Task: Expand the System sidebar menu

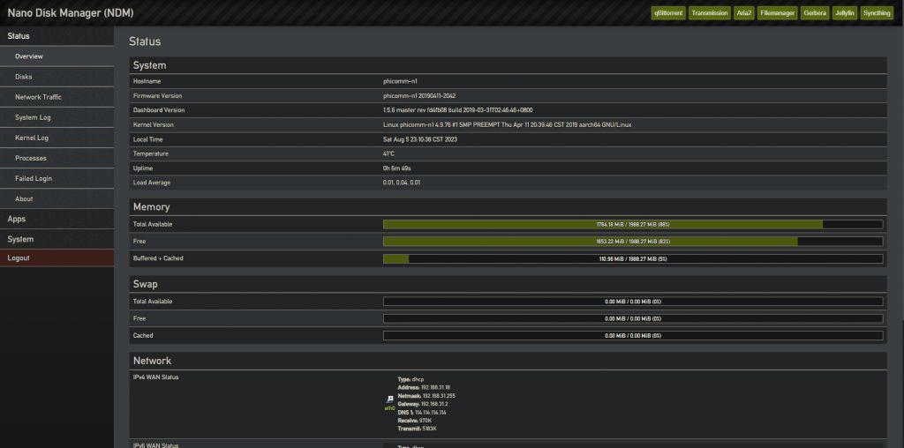Action: tap(20, 239)
